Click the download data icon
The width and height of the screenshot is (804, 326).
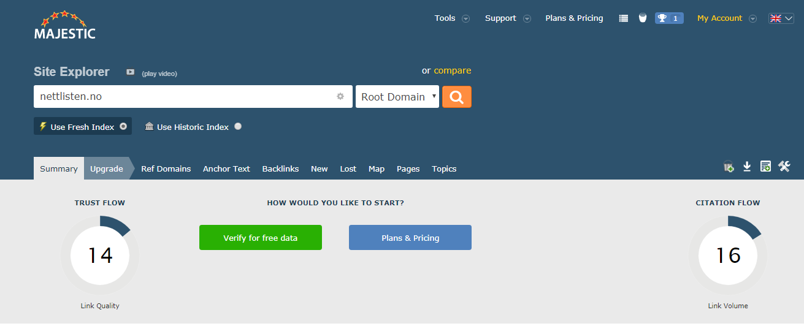pyautogui.click(x=747, y=167)
